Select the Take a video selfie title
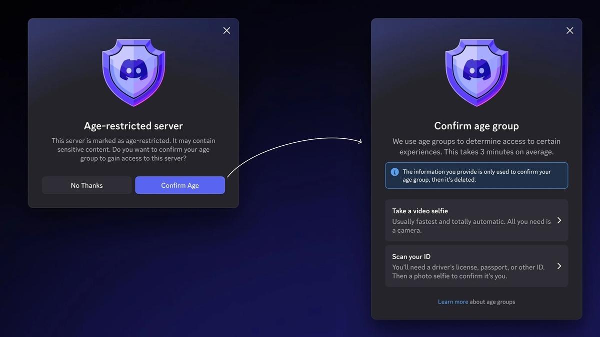 point(419,211)
